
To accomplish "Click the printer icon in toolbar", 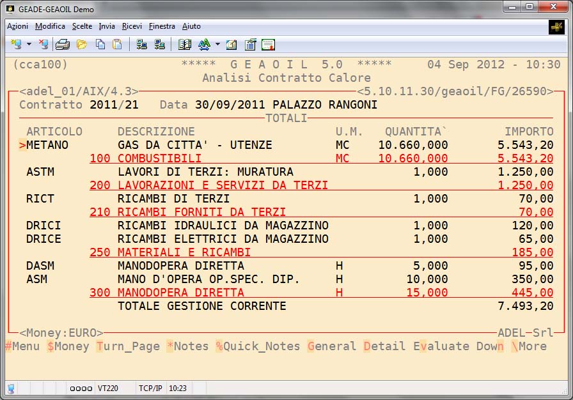I will 63,45.
